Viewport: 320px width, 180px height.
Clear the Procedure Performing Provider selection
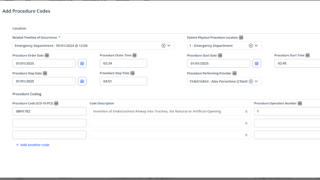pyautogui.click(x=251, y=81)
